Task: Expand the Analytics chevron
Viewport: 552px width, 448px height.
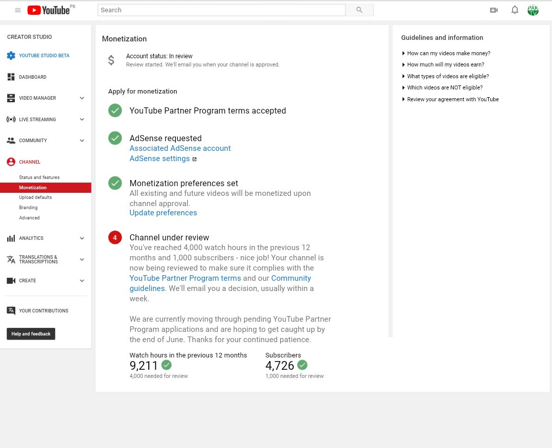Action: 82,238
